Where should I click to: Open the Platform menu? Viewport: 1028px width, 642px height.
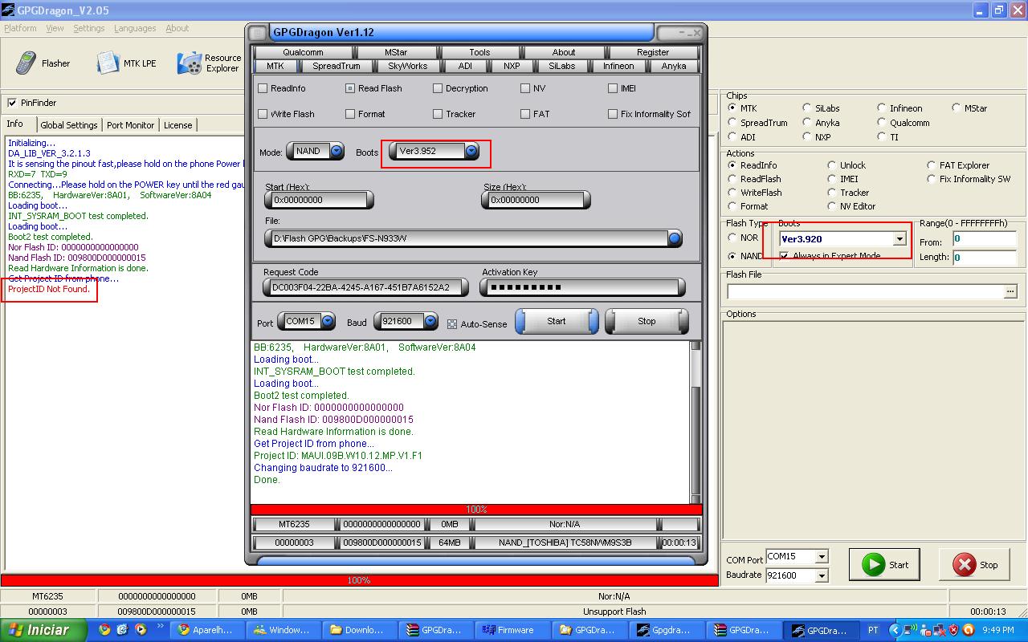(x=21, y=28)
